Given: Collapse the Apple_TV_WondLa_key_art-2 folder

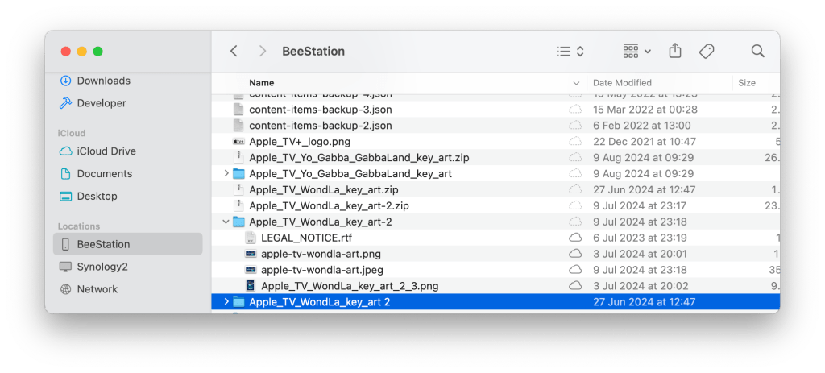Looking at the screenshot, I should (226, 222).
